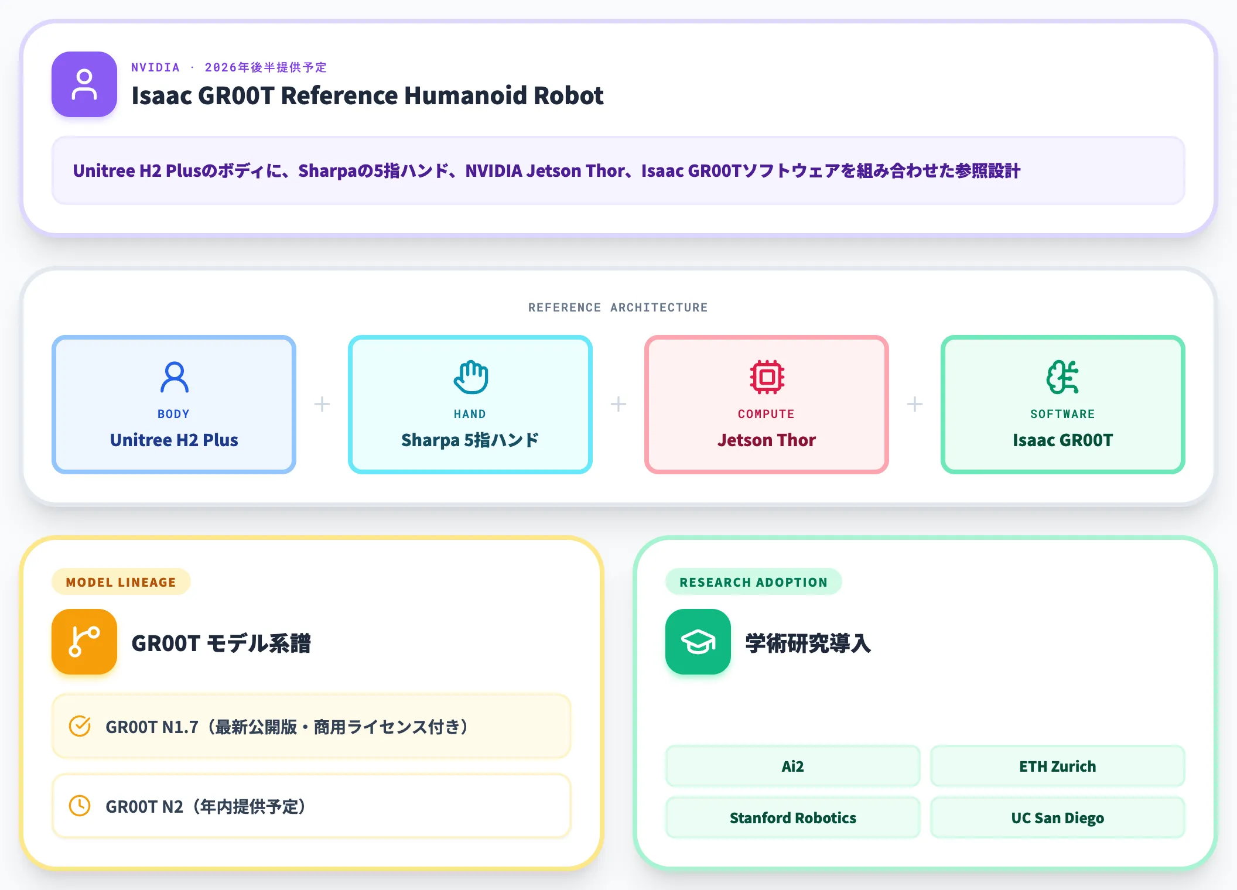The image size is (1237, 890).
Task: Select the Jetson Thor compute card
Action: (767, 405)
